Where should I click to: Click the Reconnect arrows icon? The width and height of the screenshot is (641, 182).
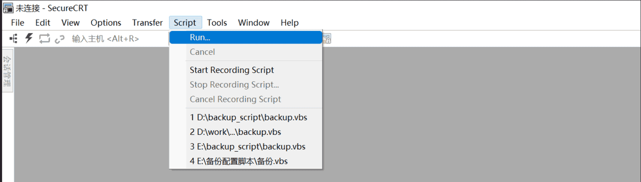(45, 38)
